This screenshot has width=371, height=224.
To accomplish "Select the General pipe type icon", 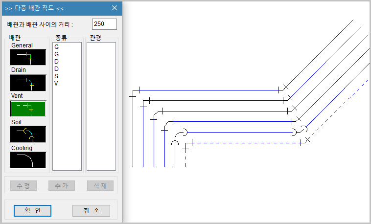I will click(x=28, y=57).
